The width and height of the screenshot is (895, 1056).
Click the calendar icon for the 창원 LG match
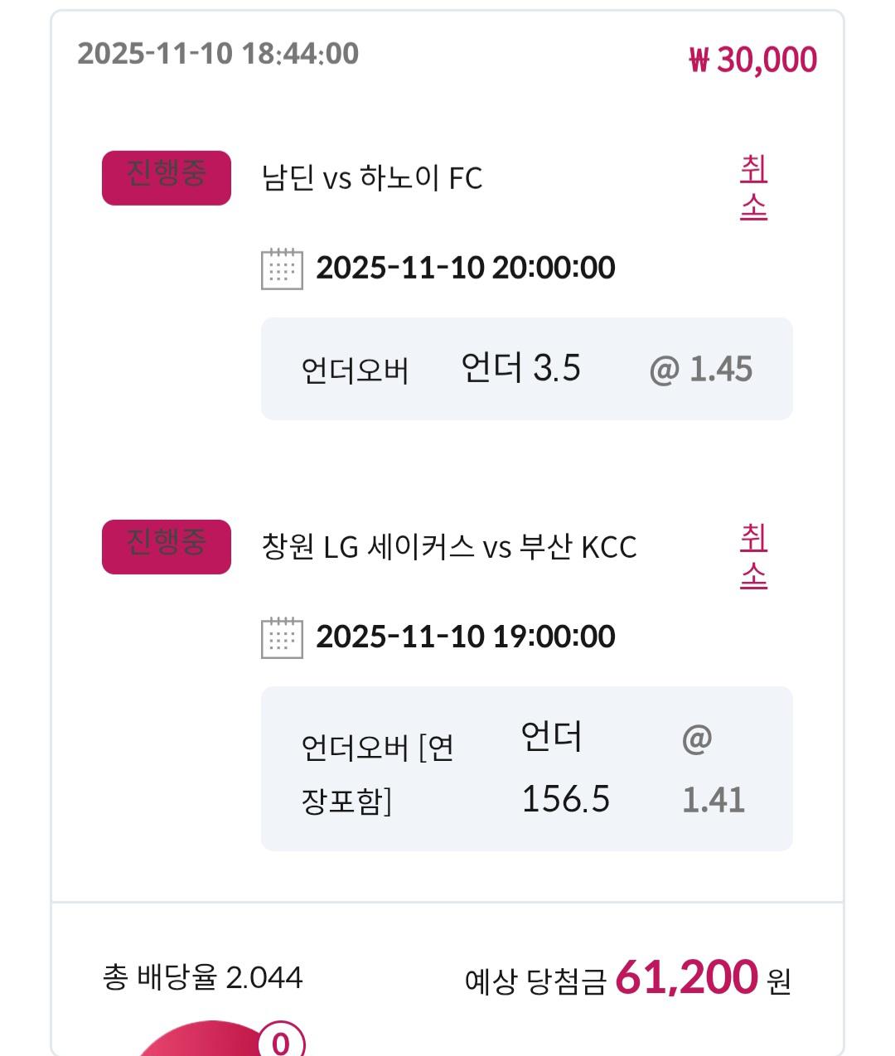[x=282, y=637]
